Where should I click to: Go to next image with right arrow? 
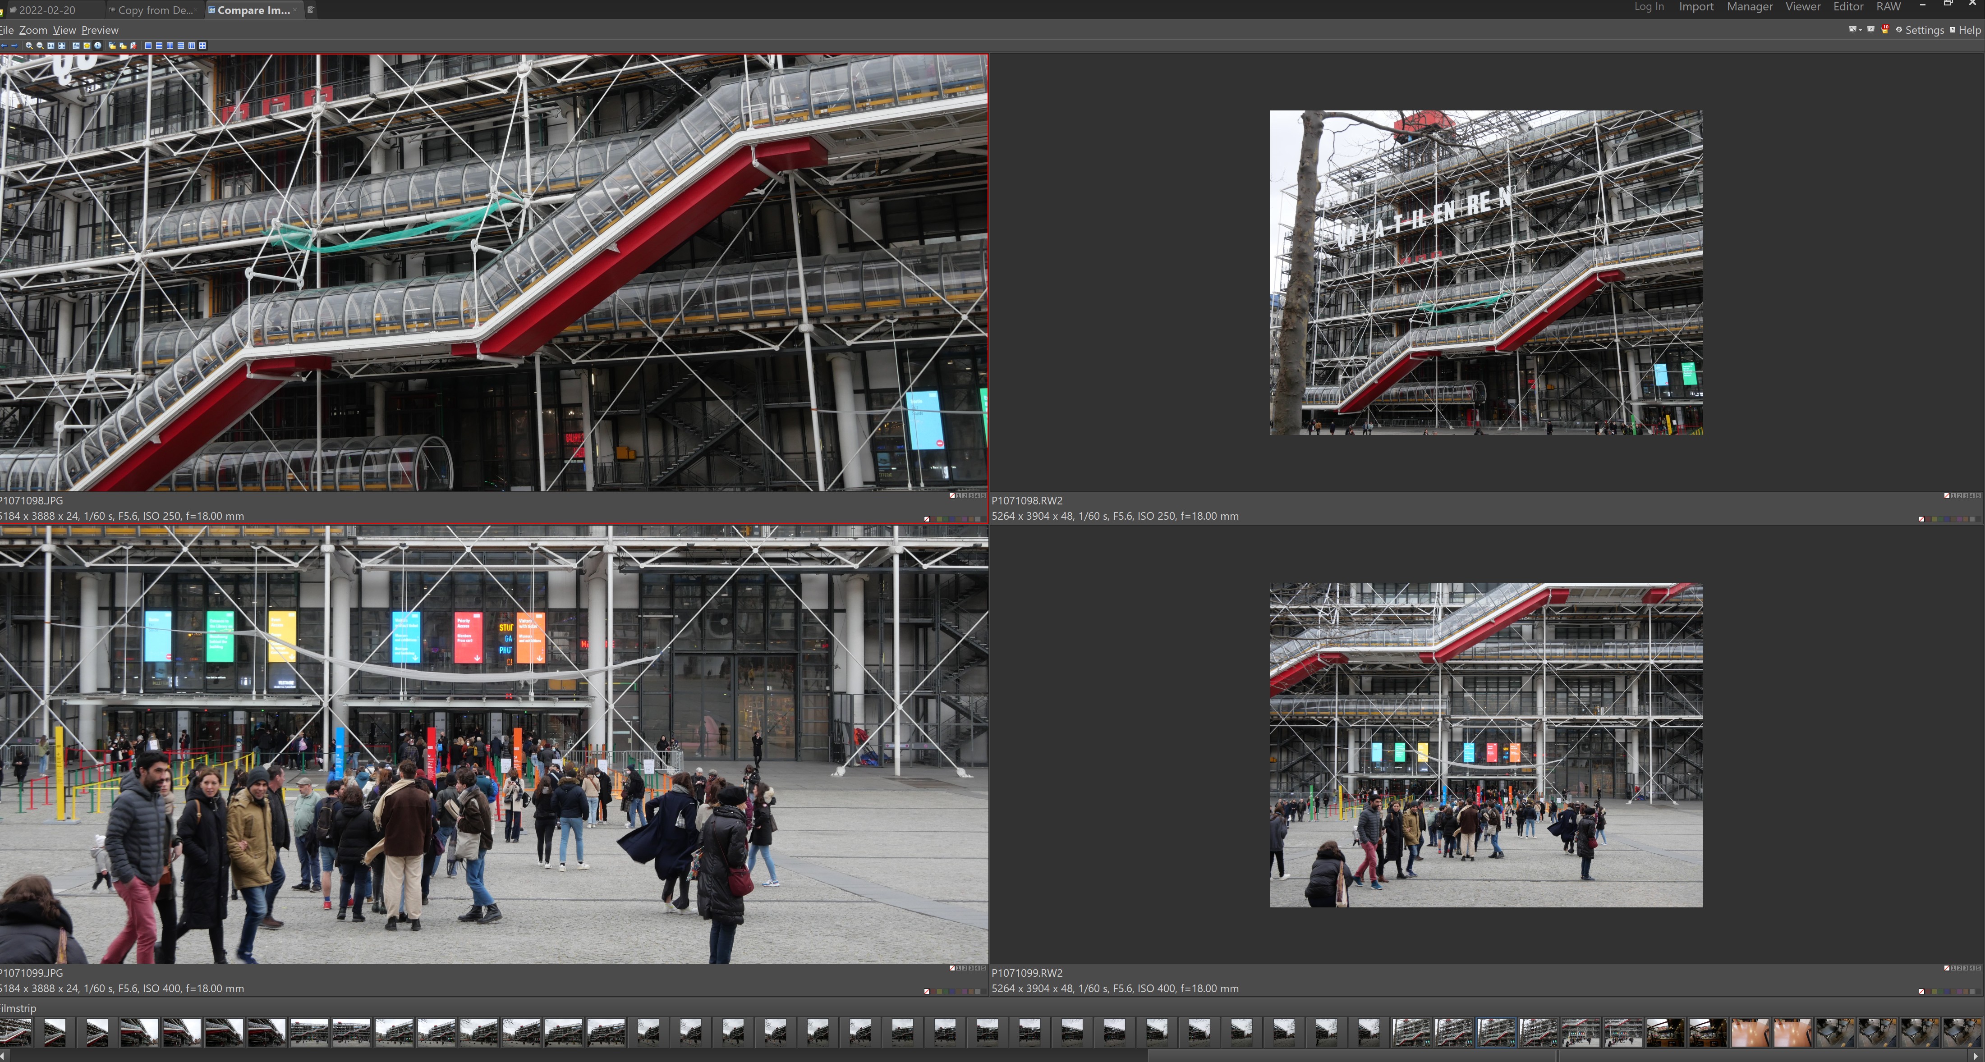14,46
